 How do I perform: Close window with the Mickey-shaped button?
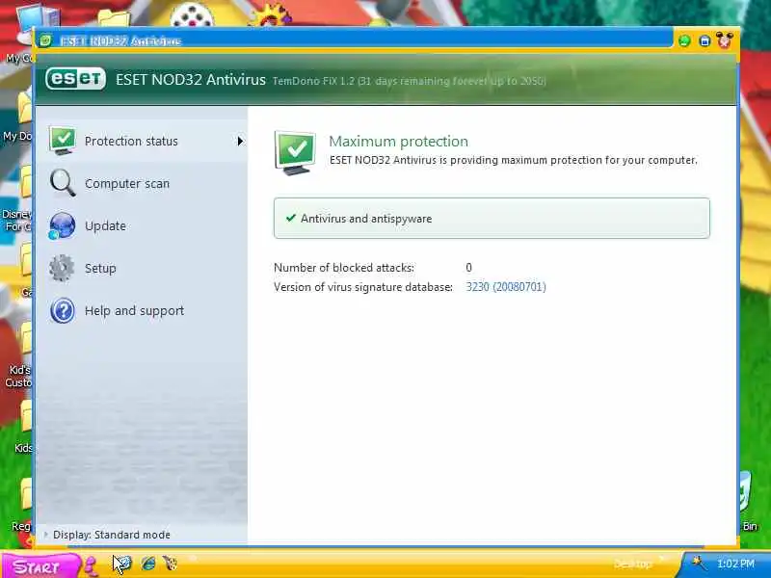725,39
